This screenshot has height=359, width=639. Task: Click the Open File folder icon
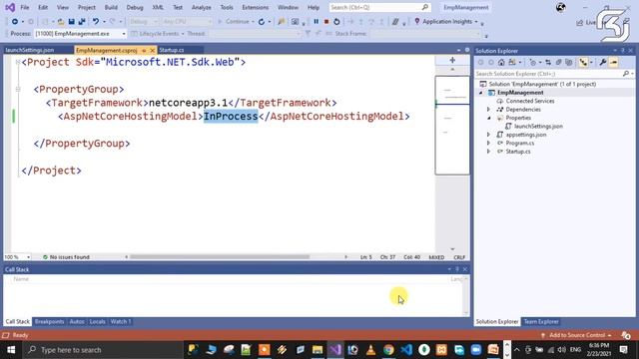61,22
